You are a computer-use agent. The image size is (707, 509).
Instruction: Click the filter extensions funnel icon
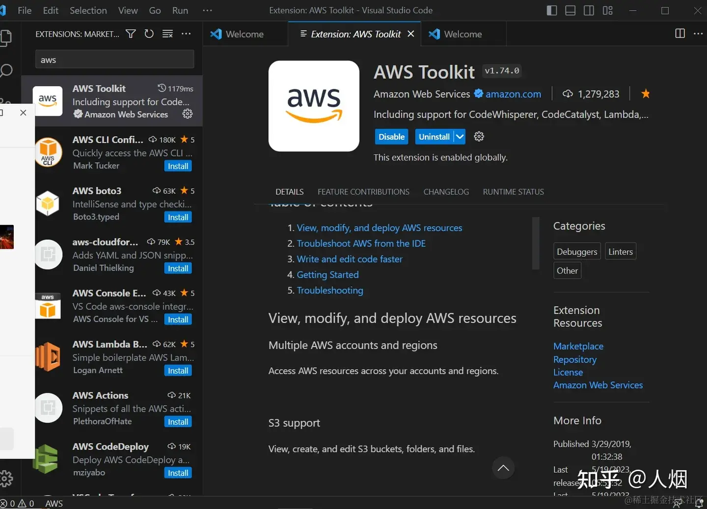[x=131, y=34]
